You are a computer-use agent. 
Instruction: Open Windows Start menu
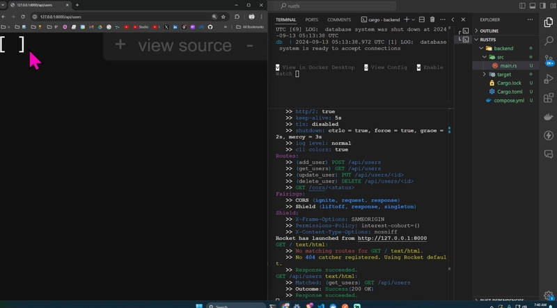tap(199, 306)
